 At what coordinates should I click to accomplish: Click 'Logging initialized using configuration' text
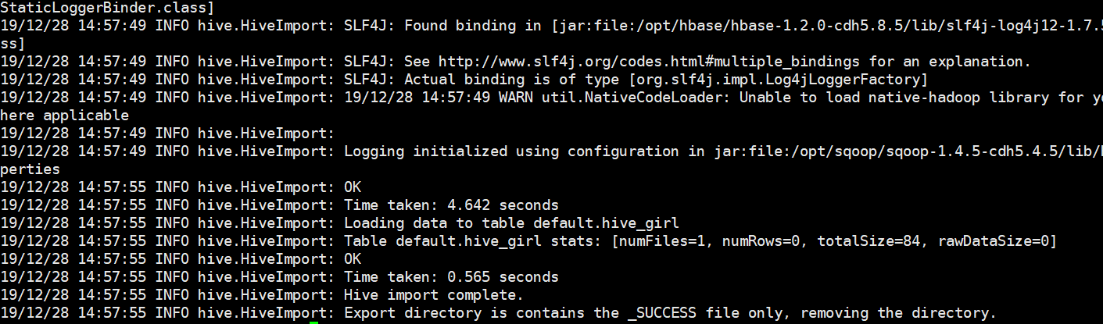pos(511,151)
